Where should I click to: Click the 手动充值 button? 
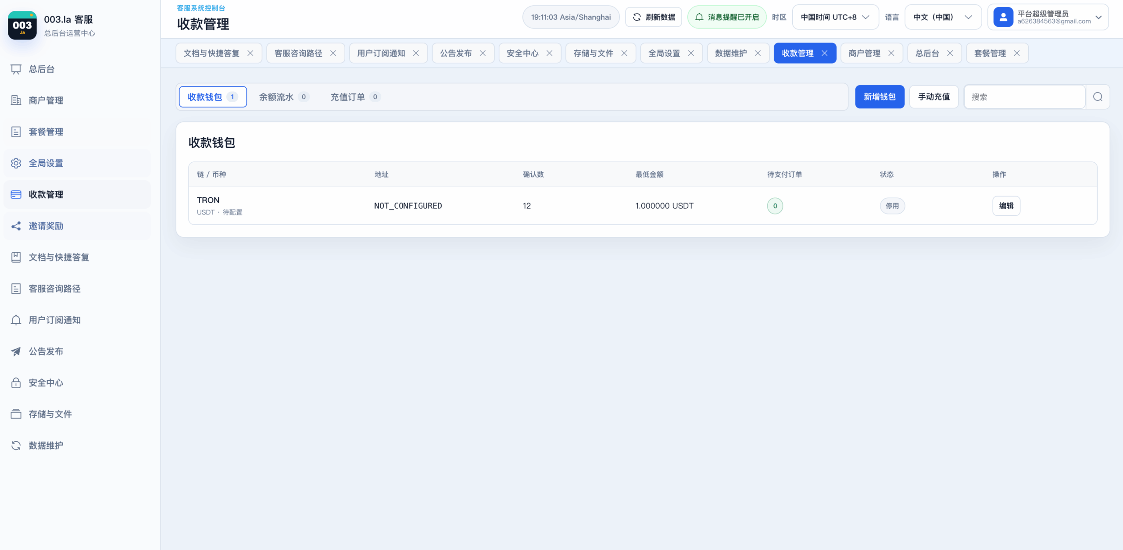coord(934,97)
